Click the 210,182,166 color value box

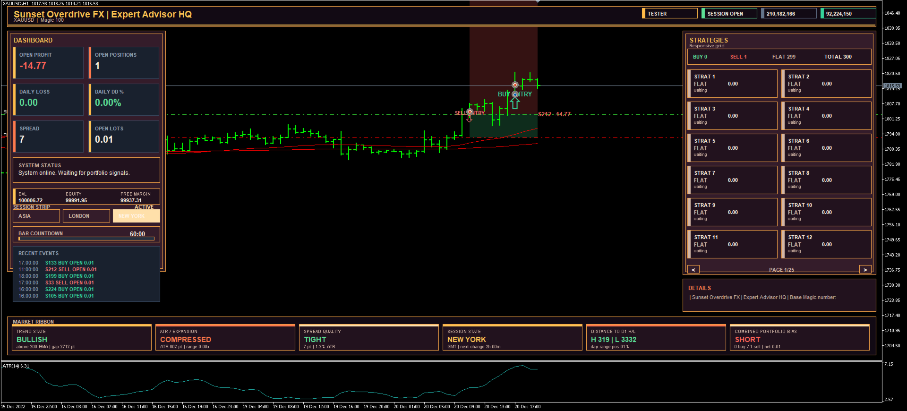click(789, 14)
